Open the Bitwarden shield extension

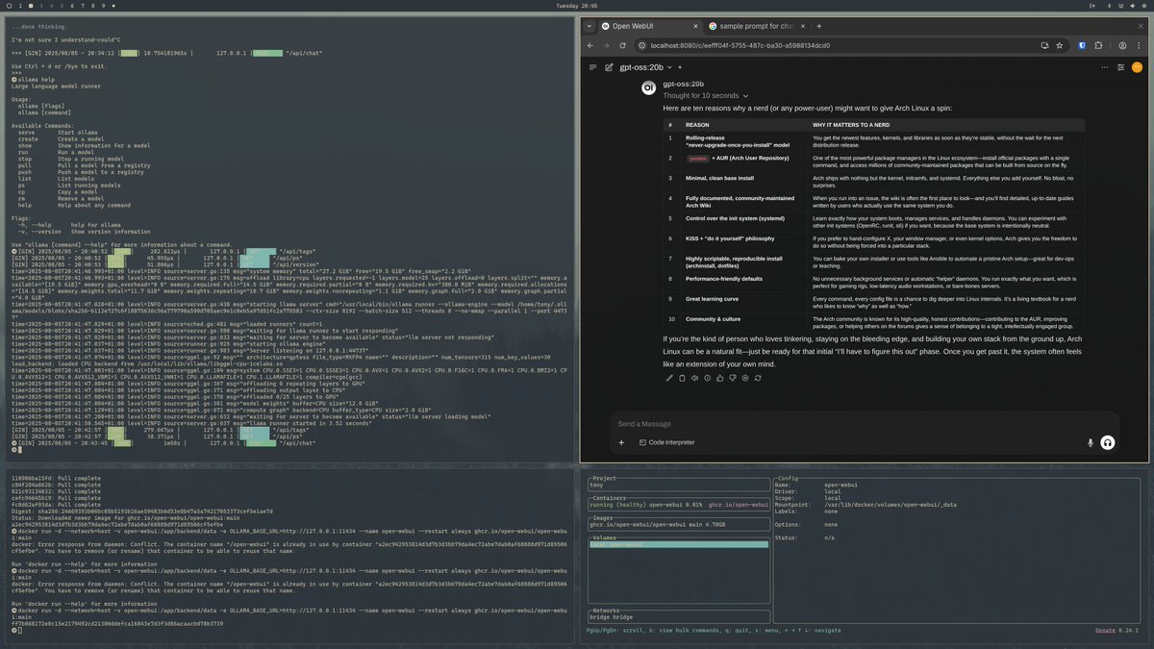click(1082, 45)
